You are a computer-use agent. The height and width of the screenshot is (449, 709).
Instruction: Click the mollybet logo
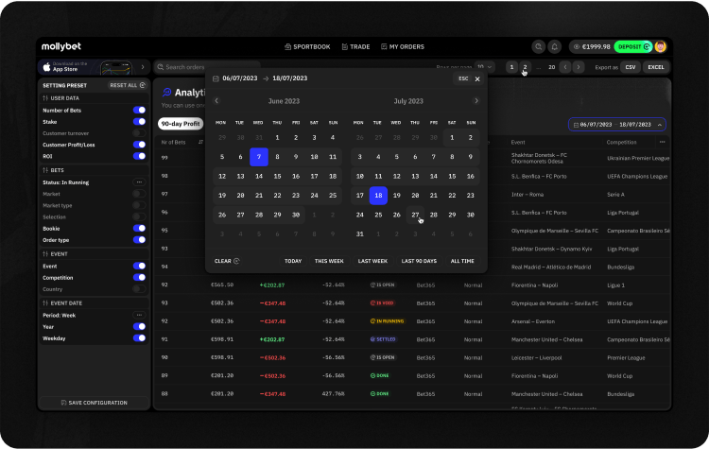63,46
